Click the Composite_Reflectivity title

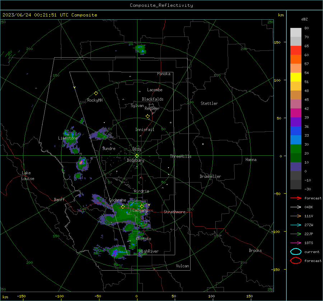point(161,5)
